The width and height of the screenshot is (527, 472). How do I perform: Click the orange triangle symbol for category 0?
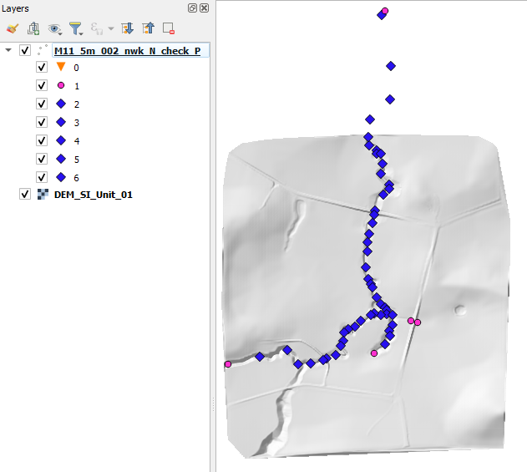coord(60,67)
